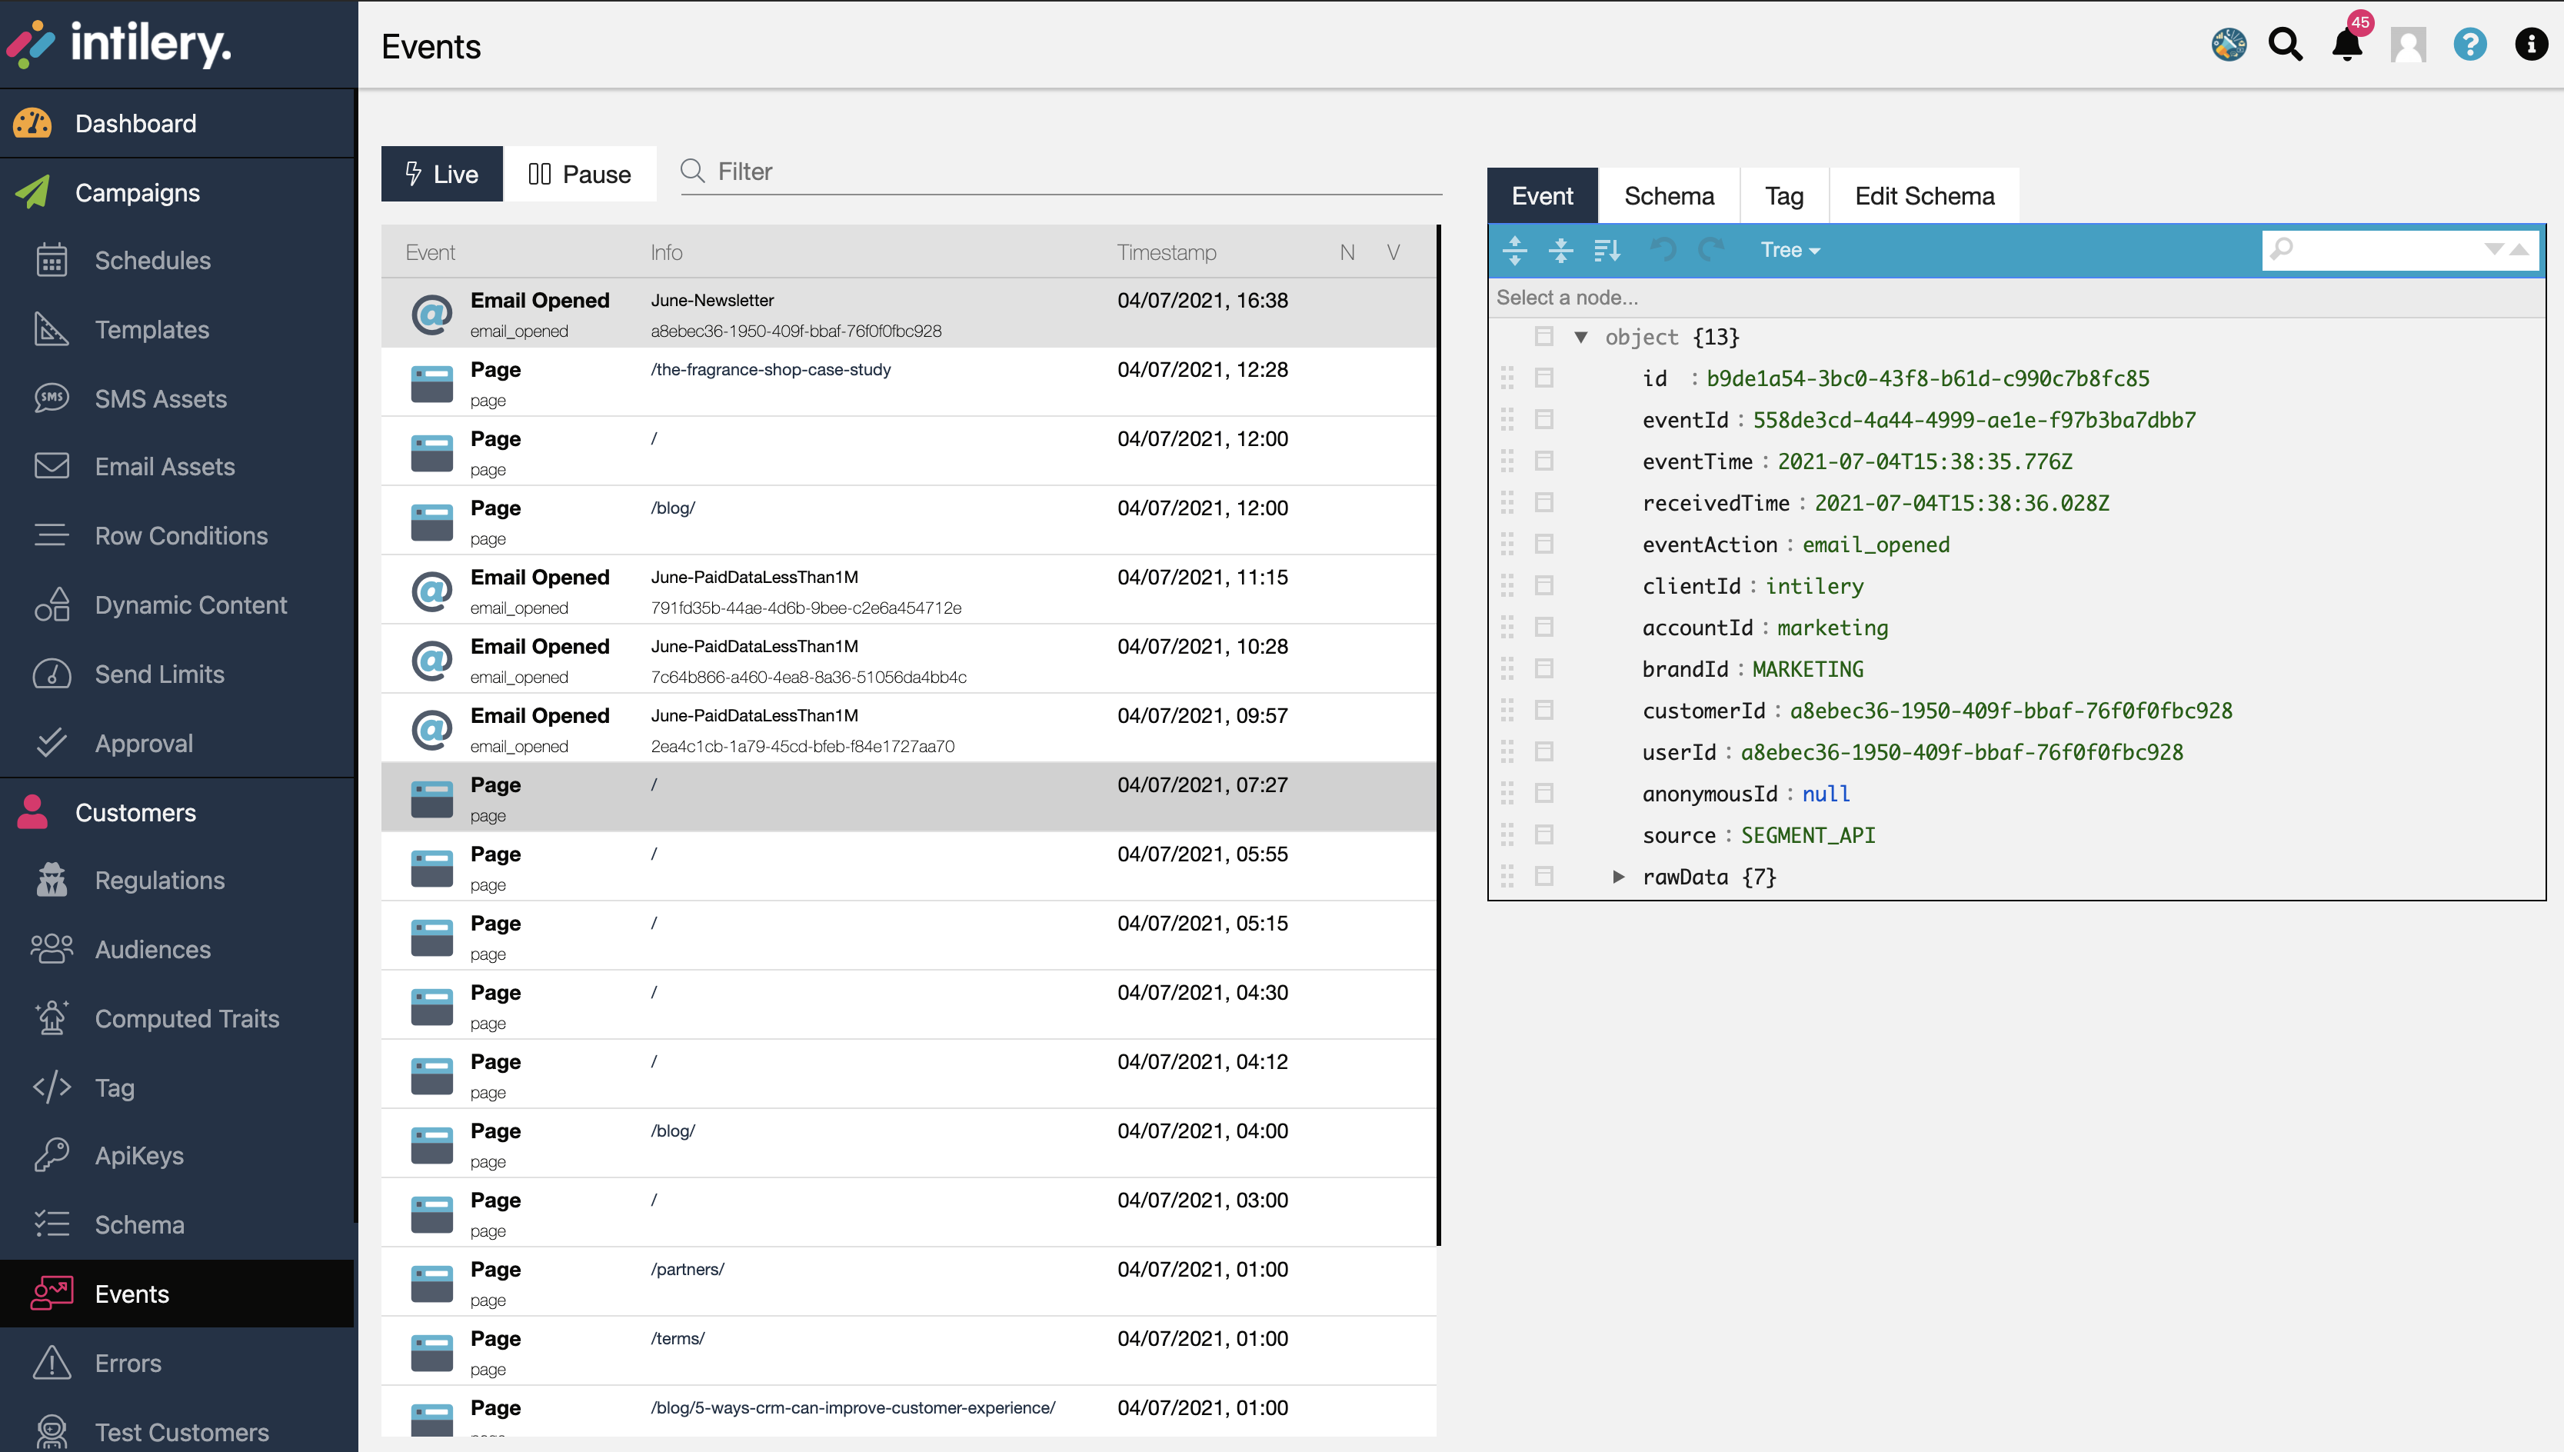
Task: Open the search magnifier in header
Action: click(x=2285, y=45)
